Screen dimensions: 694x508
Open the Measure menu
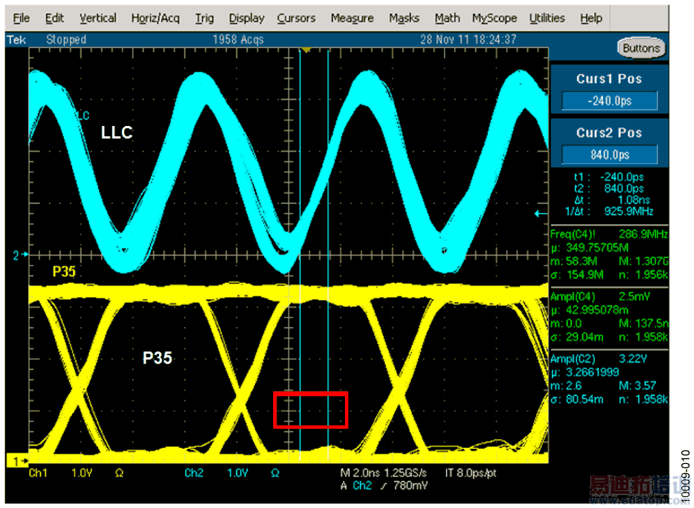[352, 18]
